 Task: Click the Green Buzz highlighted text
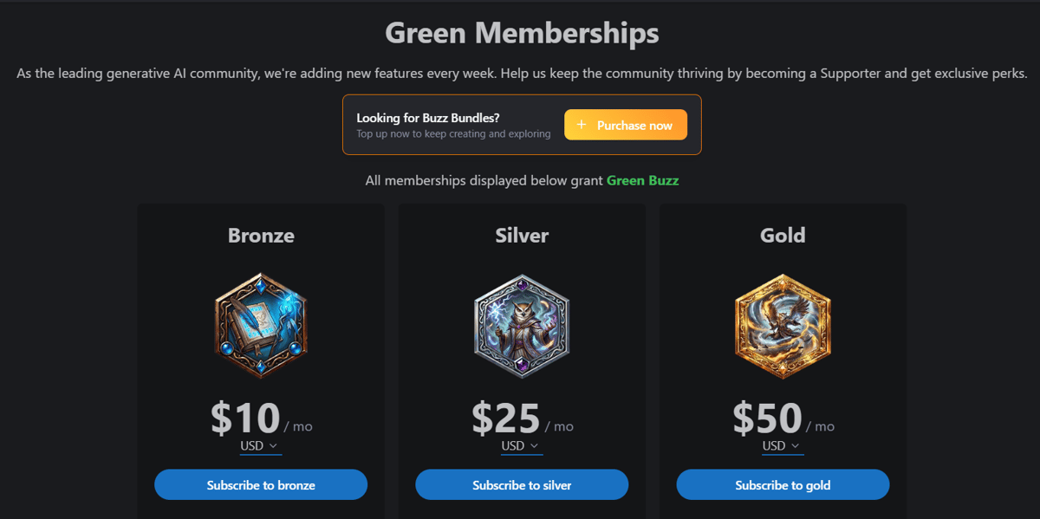642,181
